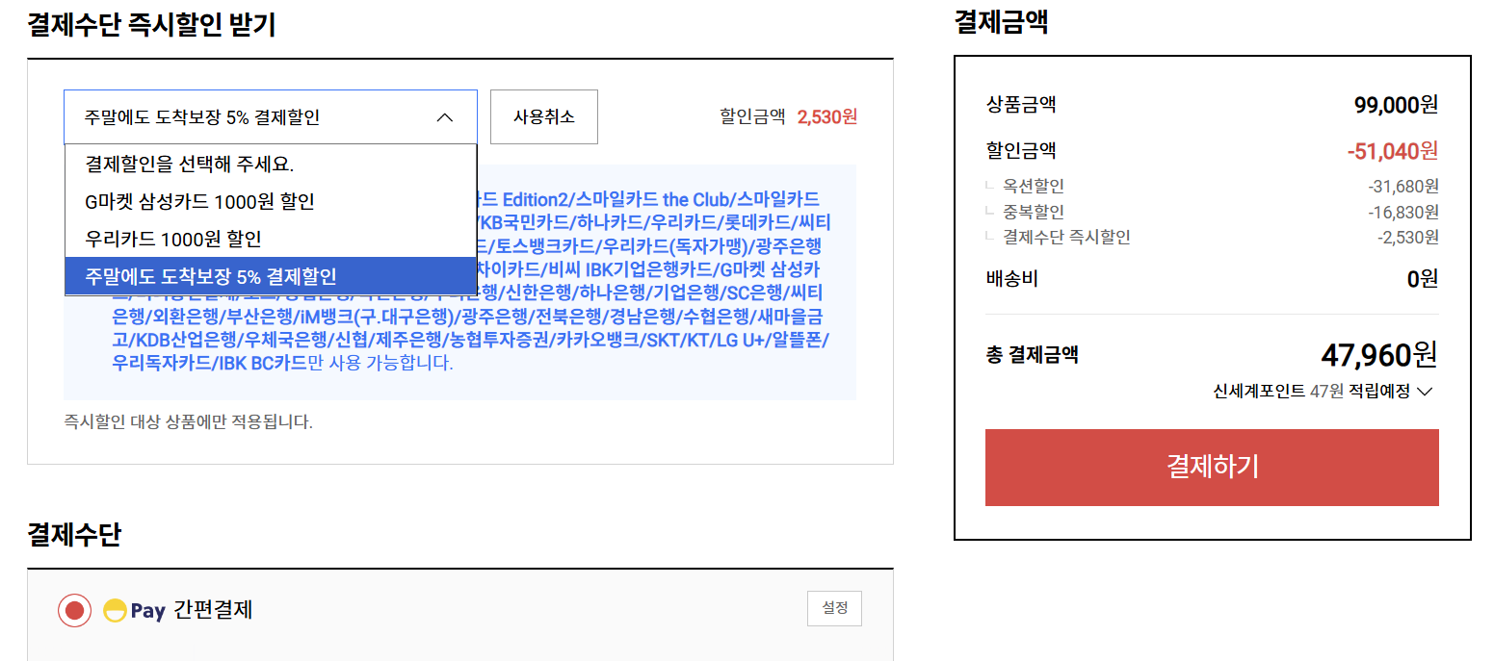
Task: Click the red 2,530원 discount amount
Action: click(826, 117)
